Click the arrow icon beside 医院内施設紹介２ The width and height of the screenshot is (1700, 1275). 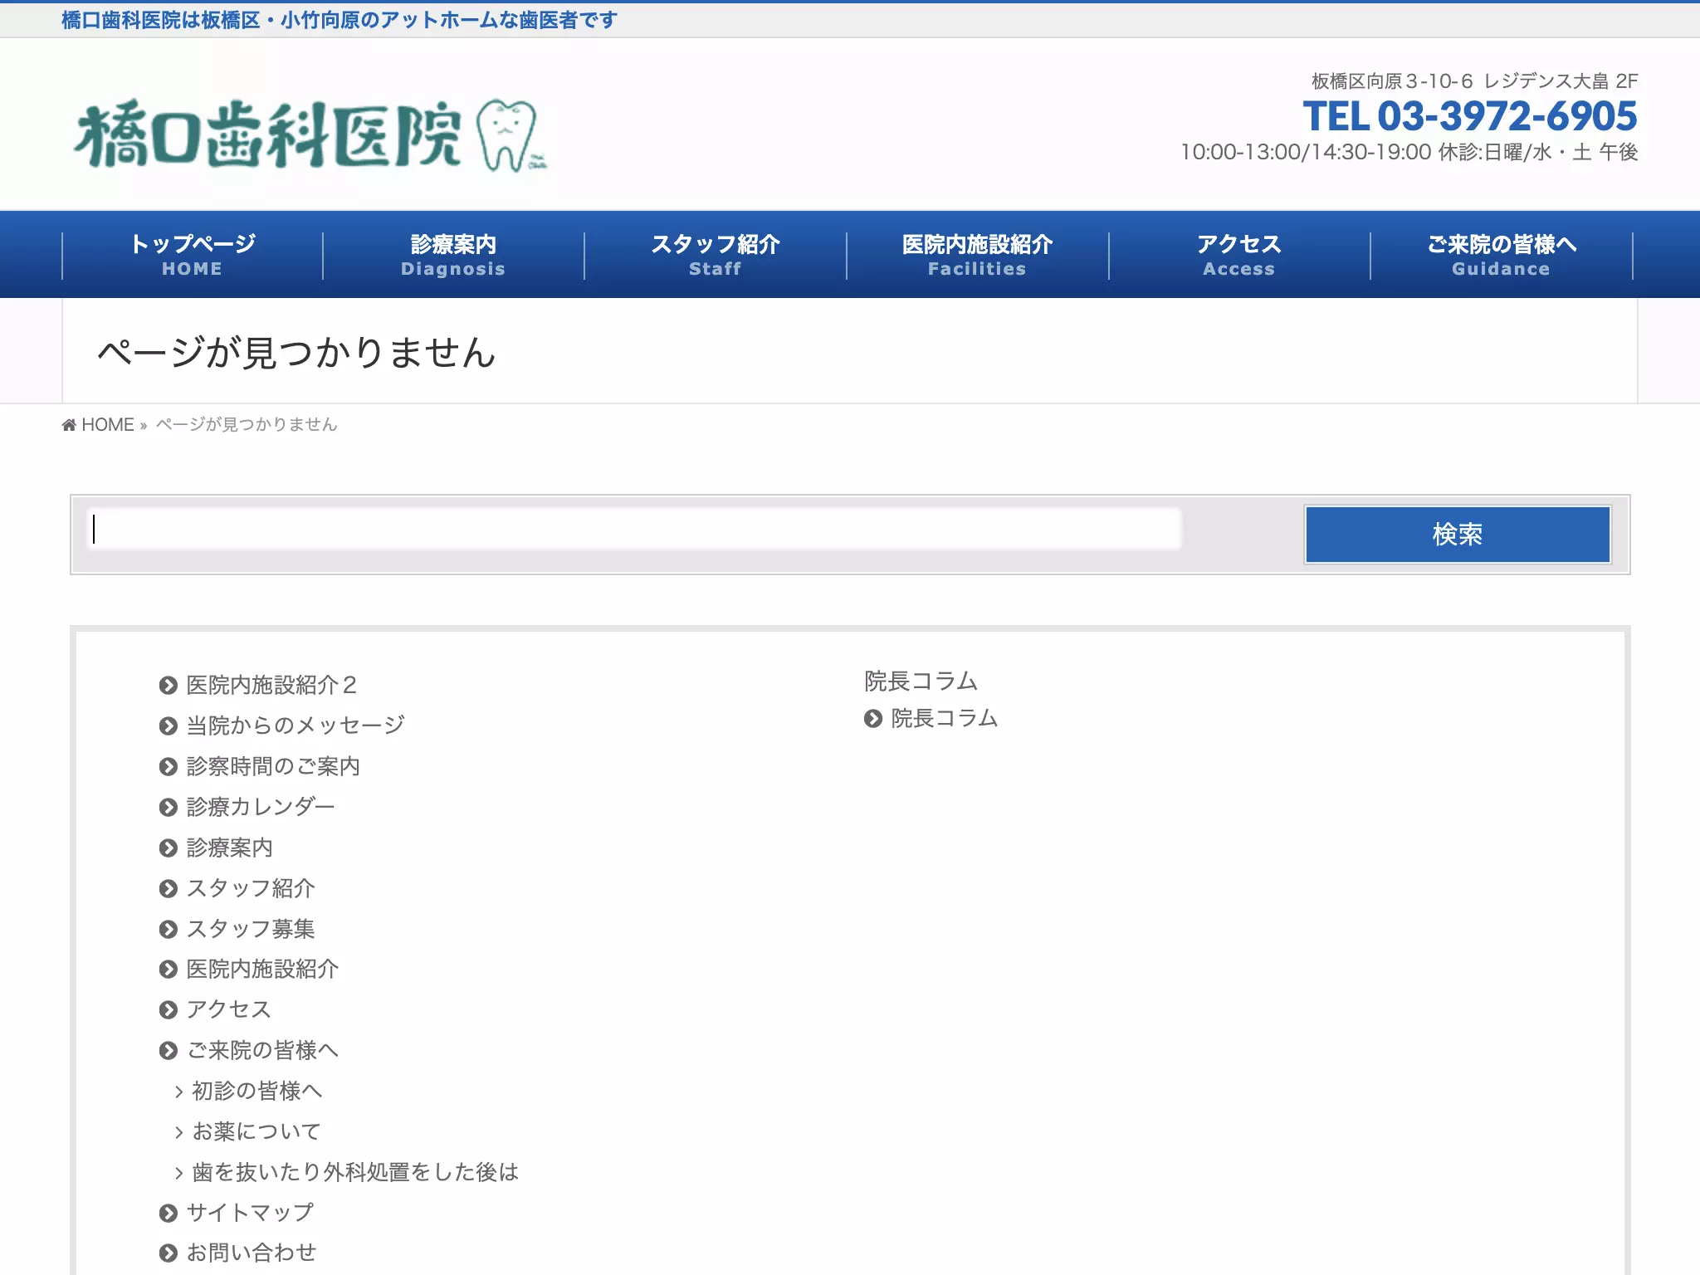[169, 686]
